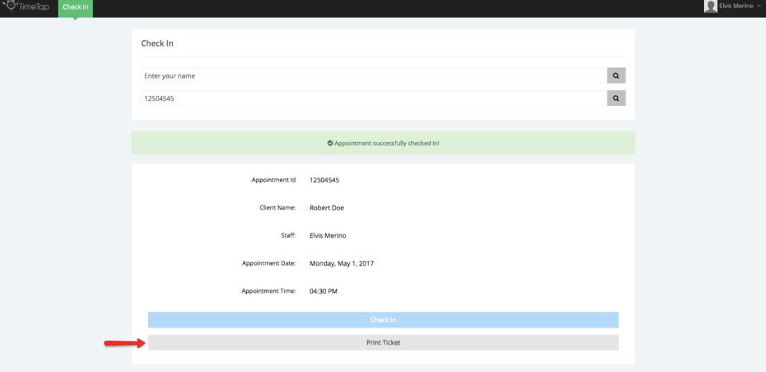Click staff name Elvis Merino in details
This screenshot has height=372, width=766.
[x=327, y=236]
